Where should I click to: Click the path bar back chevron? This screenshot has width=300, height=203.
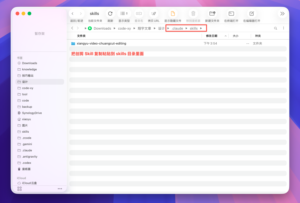tap(72, 28)
